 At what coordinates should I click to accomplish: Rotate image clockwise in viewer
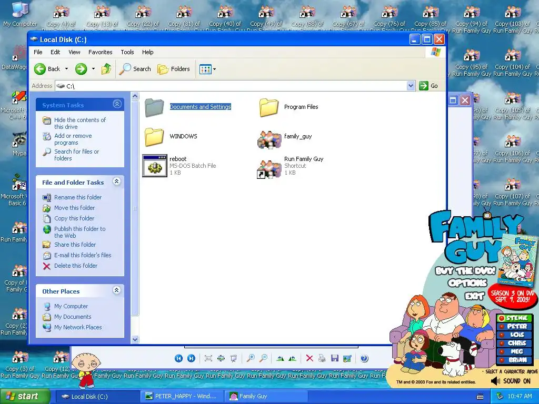[x=280, y=358]
